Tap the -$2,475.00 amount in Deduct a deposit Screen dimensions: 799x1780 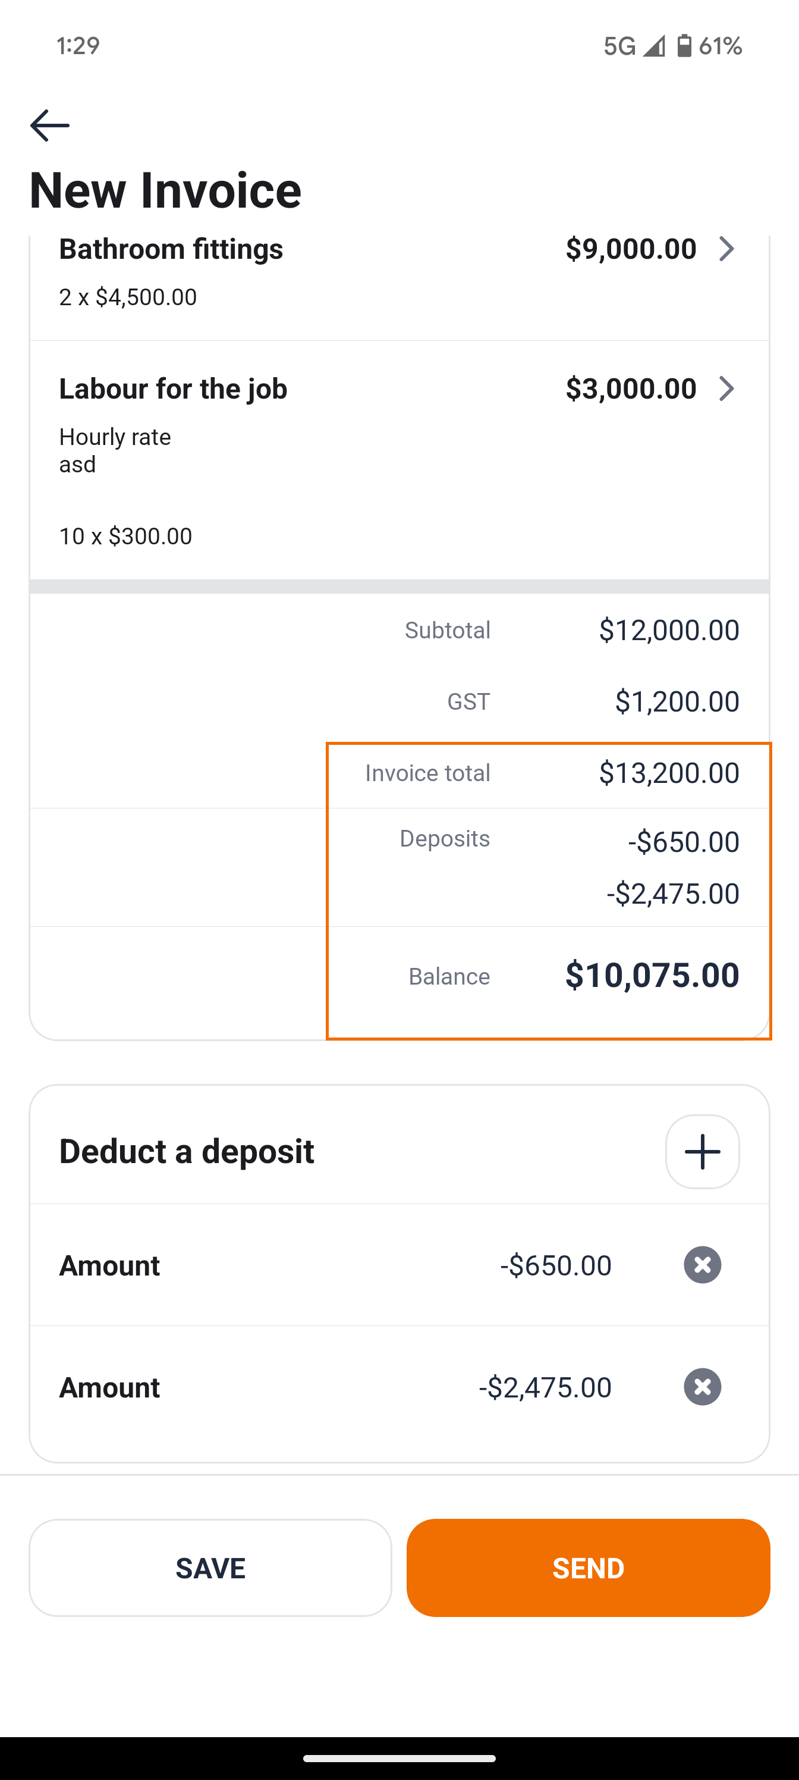[545, 1387]
